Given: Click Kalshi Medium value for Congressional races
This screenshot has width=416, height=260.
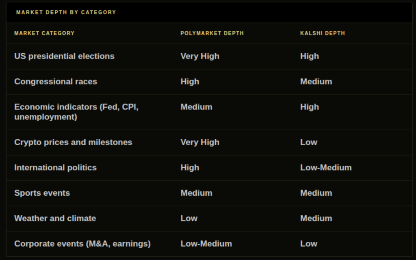Looking at the screenshot, I should [x=316, y=82].
